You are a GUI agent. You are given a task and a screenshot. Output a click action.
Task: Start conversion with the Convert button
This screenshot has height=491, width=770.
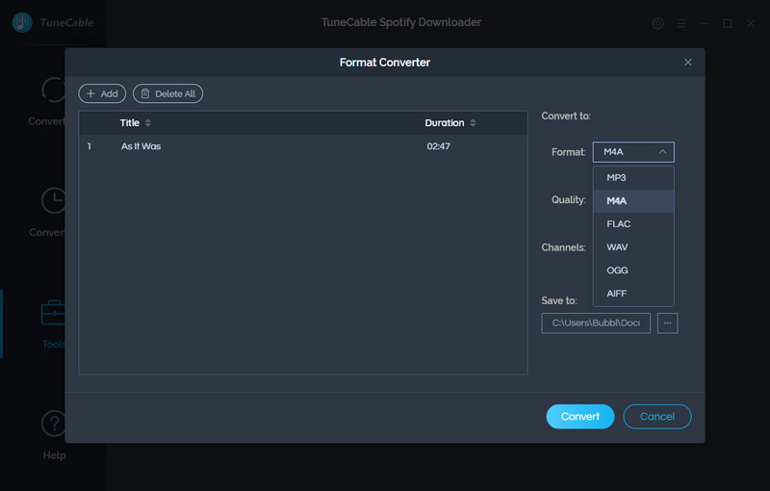click(580, 416)
